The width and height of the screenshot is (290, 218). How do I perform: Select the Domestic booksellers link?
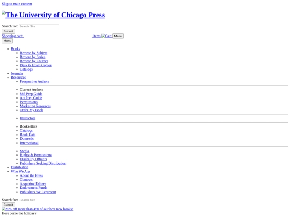27,139
